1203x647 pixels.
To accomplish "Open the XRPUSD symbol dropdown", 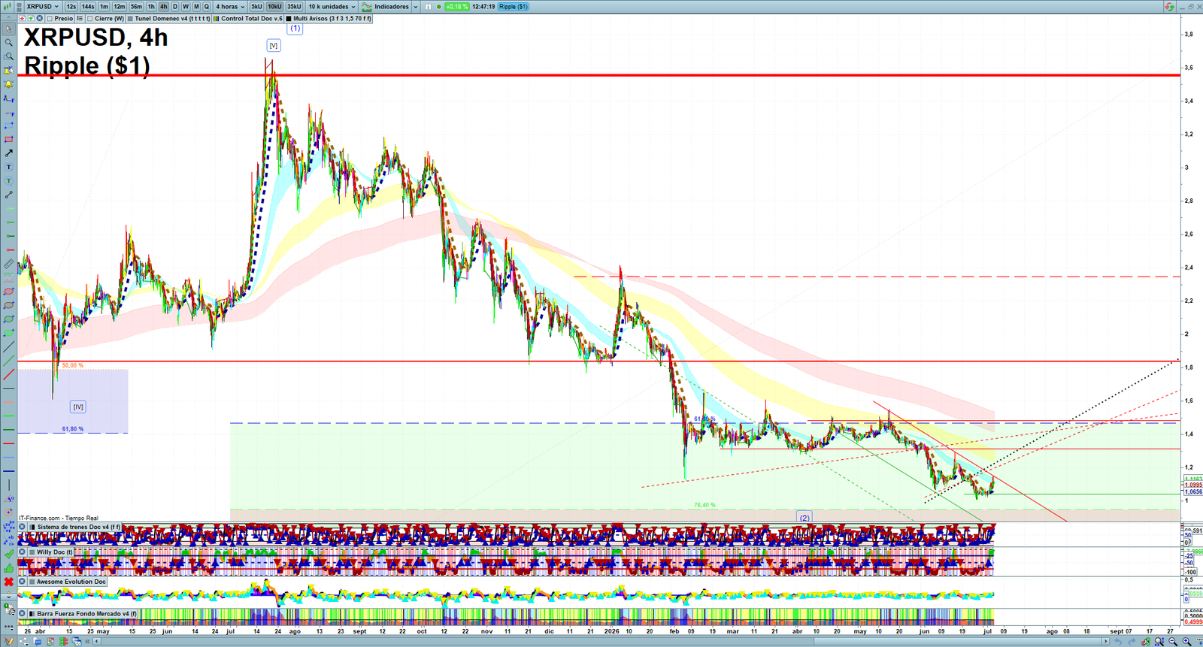I will point(43,7).
